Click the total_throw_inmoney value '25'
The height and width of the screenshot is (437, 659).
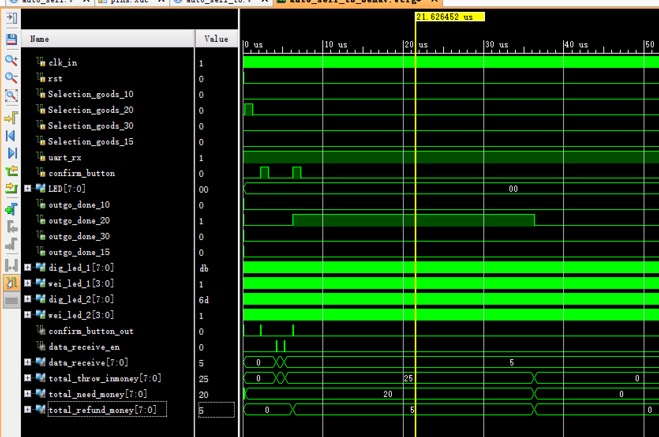click(203, 379)
